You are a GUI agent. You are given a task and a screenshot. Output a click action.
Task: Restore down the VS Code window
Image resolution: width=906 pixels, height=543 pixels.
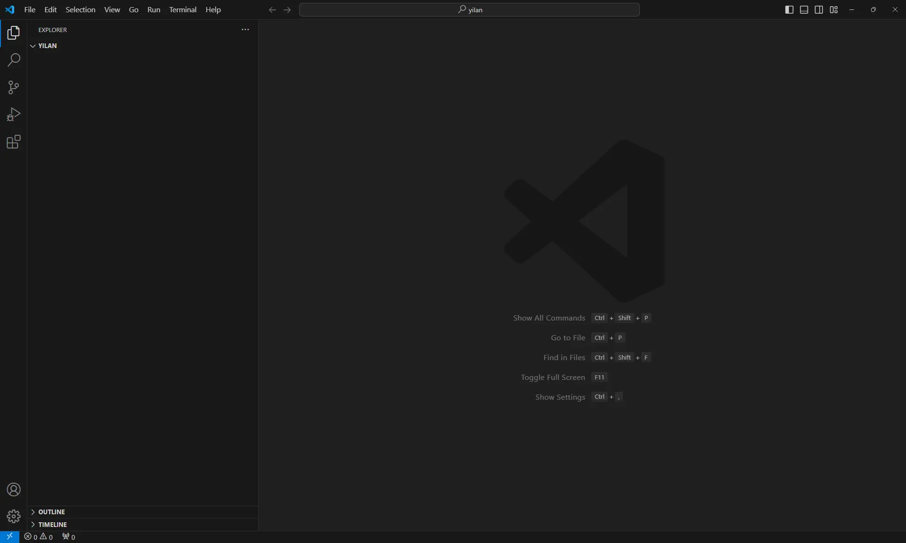click(873, 10)
